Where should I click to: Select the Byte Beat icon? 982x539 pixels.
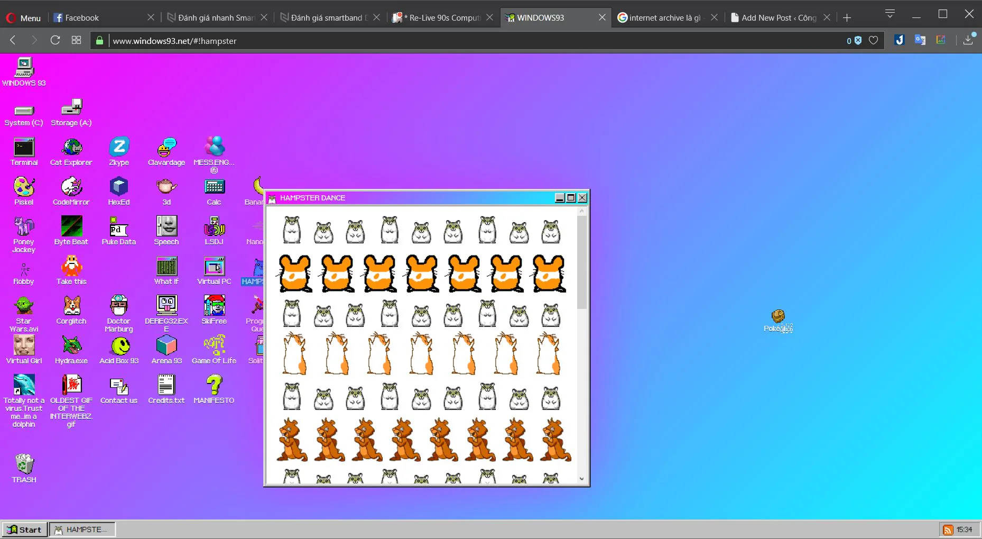[x=71, y=231]
